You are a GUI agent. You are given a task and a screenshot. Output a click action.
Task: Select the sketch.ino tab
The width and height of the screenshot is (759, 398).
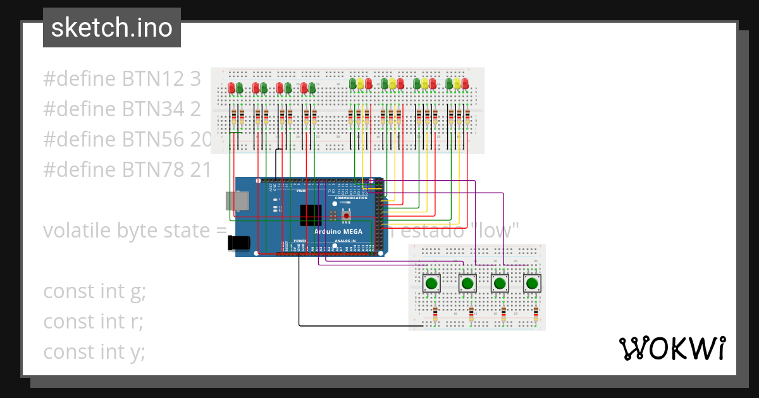pos(111,28)
